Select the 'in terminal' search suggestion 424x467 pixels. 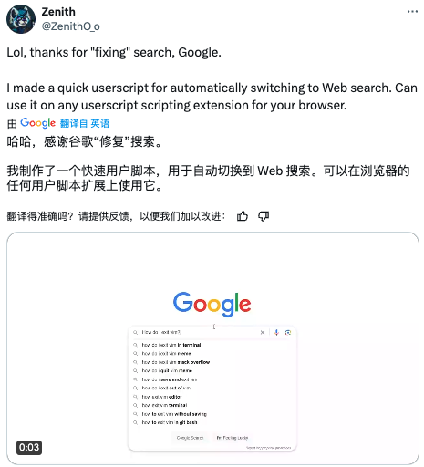click(171, 345)
